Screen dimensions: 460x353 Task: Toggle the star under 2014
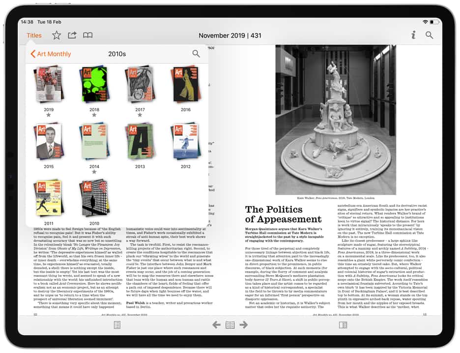click(94, 172)
